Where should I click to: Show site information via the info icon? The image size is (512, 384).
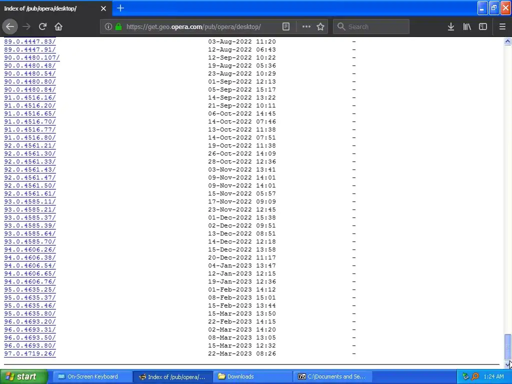coord(108,27)
